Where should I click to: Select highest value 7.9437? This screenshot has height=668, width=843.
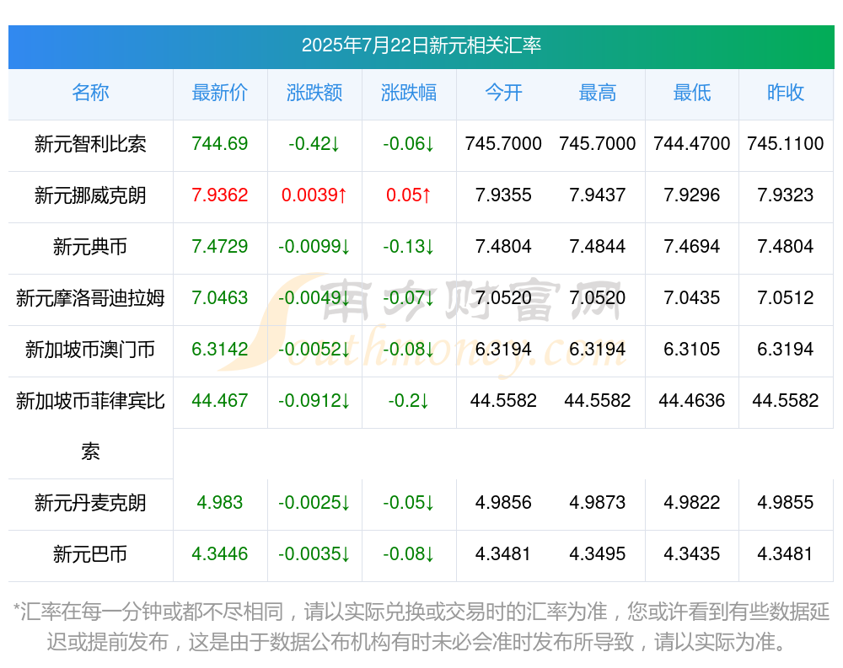click(x=598, y=195)
